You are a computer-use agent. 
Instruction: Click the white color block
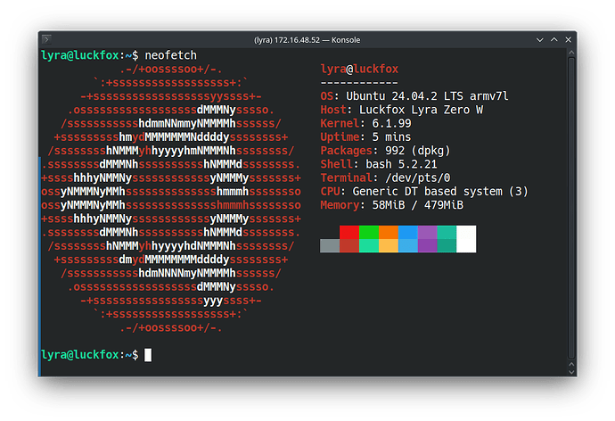(466, 239)
